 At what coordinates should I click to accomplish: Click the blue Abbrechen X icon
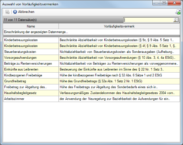coord(15,12)
